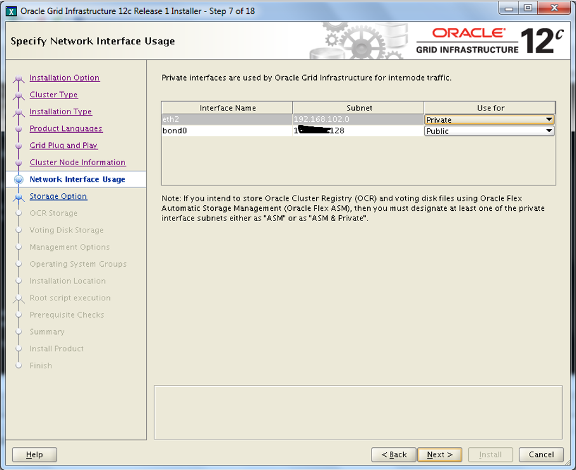Close the installer window
Viewport: 576px width, 470px height.
554,8
